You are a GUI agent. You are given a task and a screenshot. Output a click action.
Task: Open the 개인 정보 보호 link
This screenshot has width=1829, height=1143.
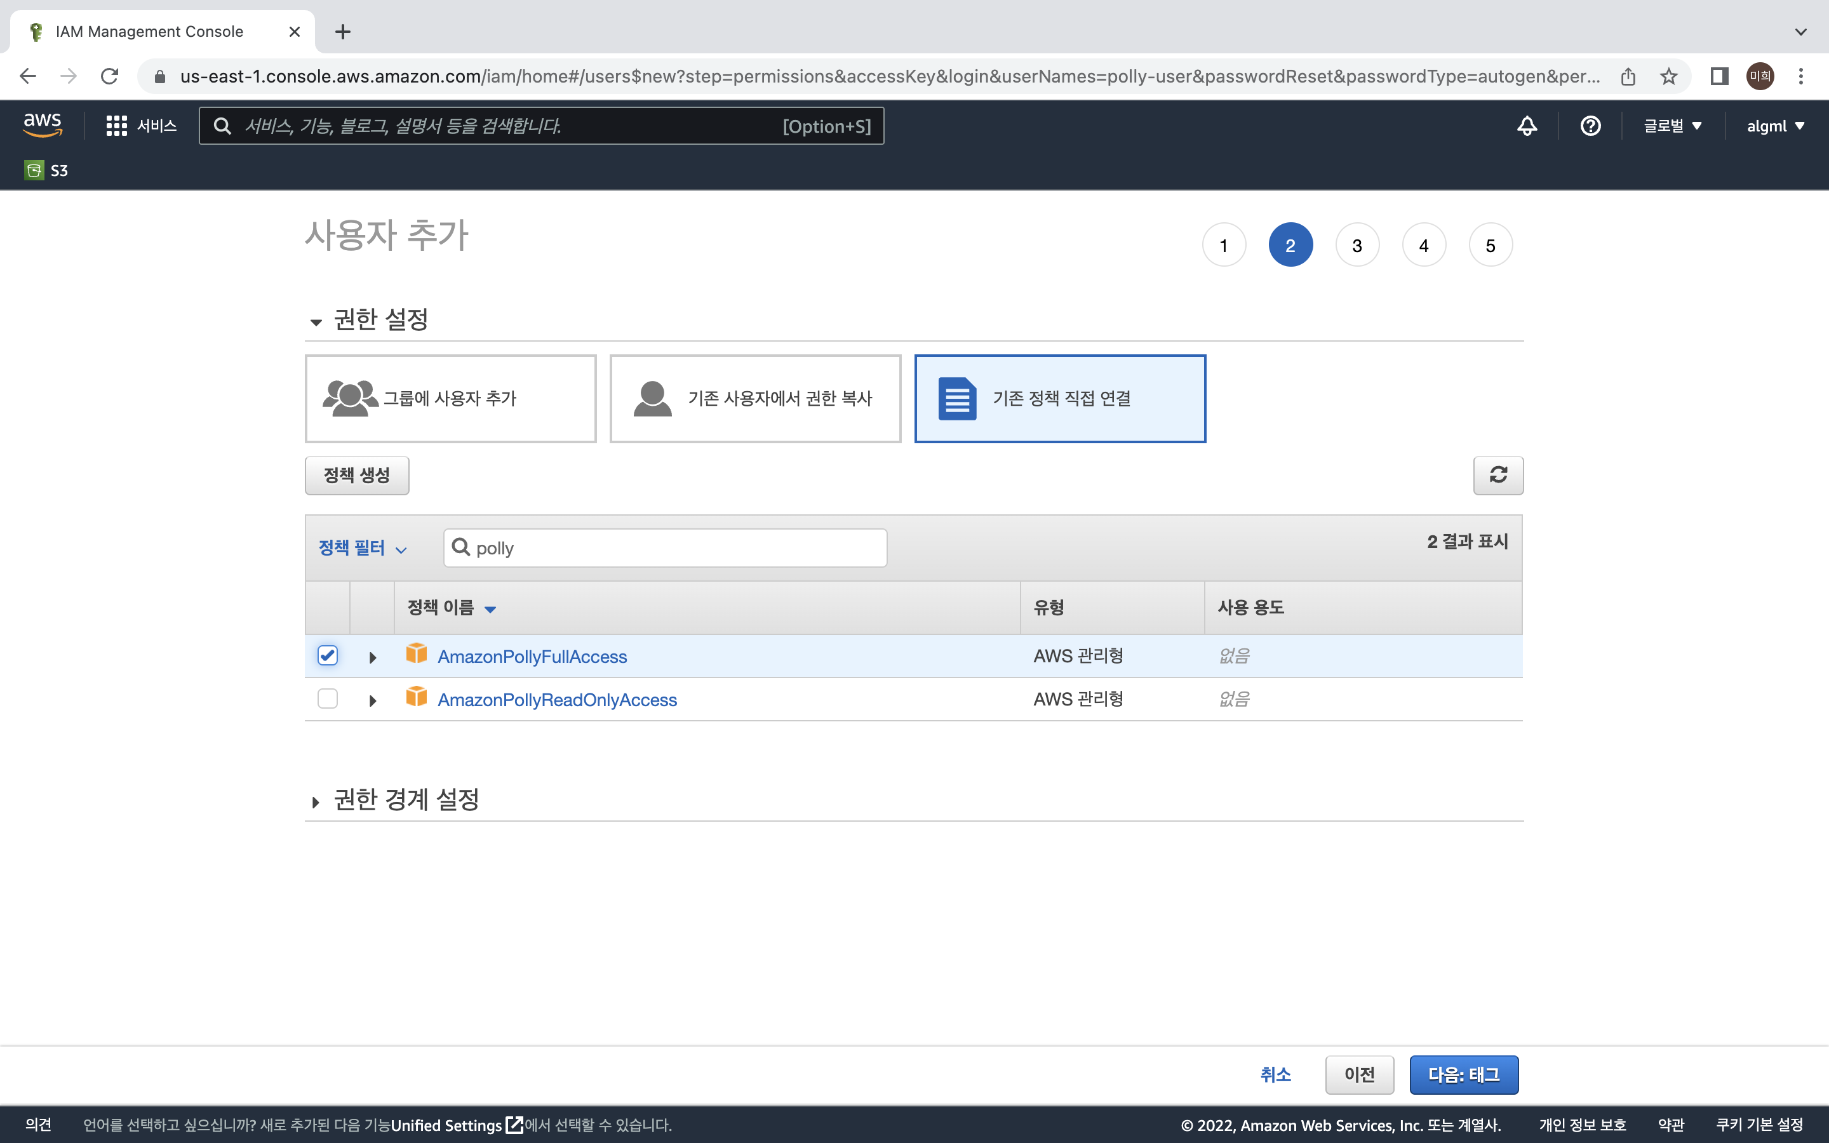(x=1582, y=1124)
